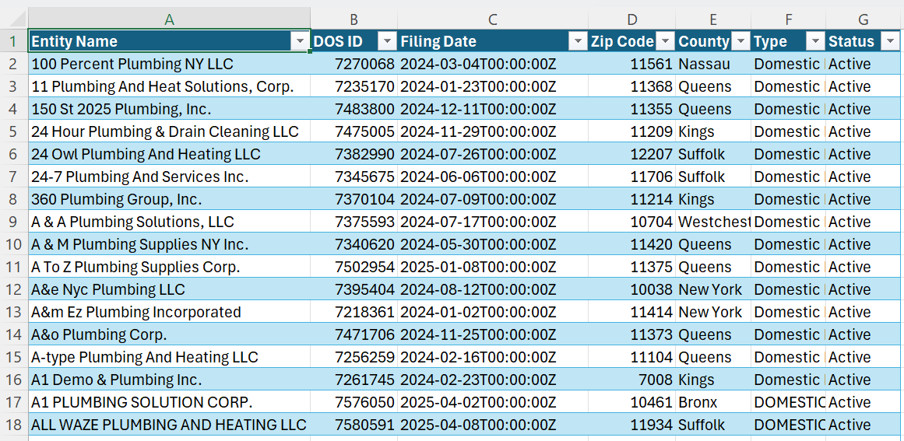Select column F header
Viewport: 904px width, 441px height.
(x=788, y=19)
